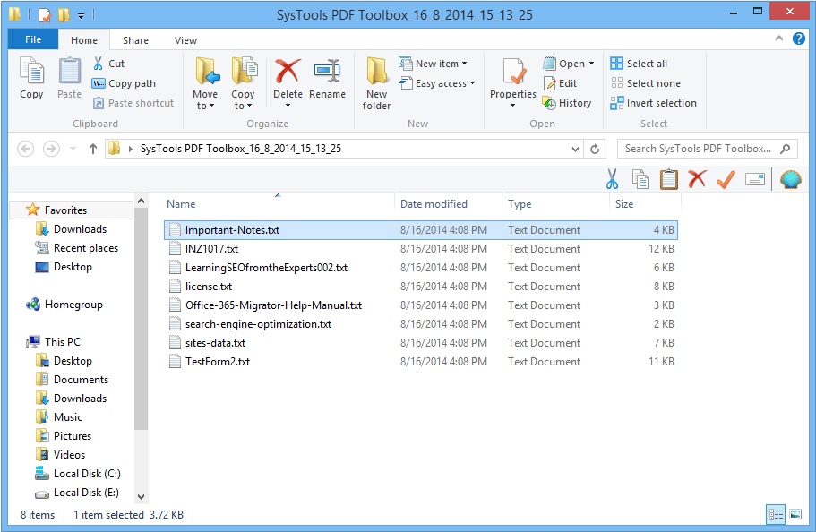816x532 pixels.
Task: Select Office-365-Migrator-Help-Manual.txt file
Action: [x=420, y=305]
